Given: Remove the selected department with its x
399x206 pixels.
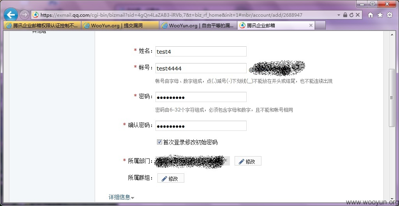Looking at the screenshot, I should (226, 160).
